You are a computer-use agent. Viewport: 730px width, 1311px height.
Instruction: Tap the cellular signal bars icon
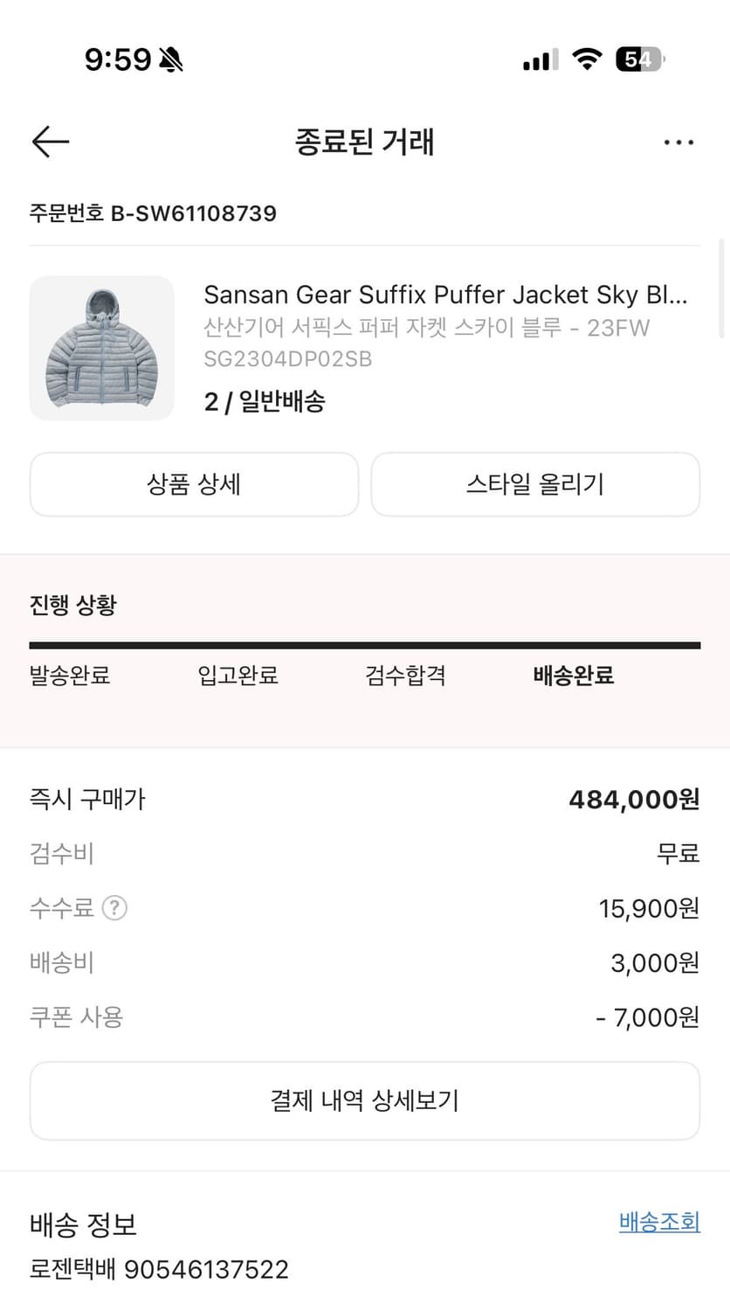[540, 59]
